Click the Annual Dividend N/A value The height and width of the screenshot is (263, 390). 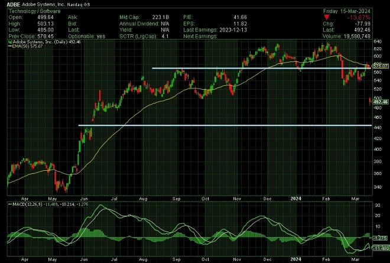(x=165, y=24)
